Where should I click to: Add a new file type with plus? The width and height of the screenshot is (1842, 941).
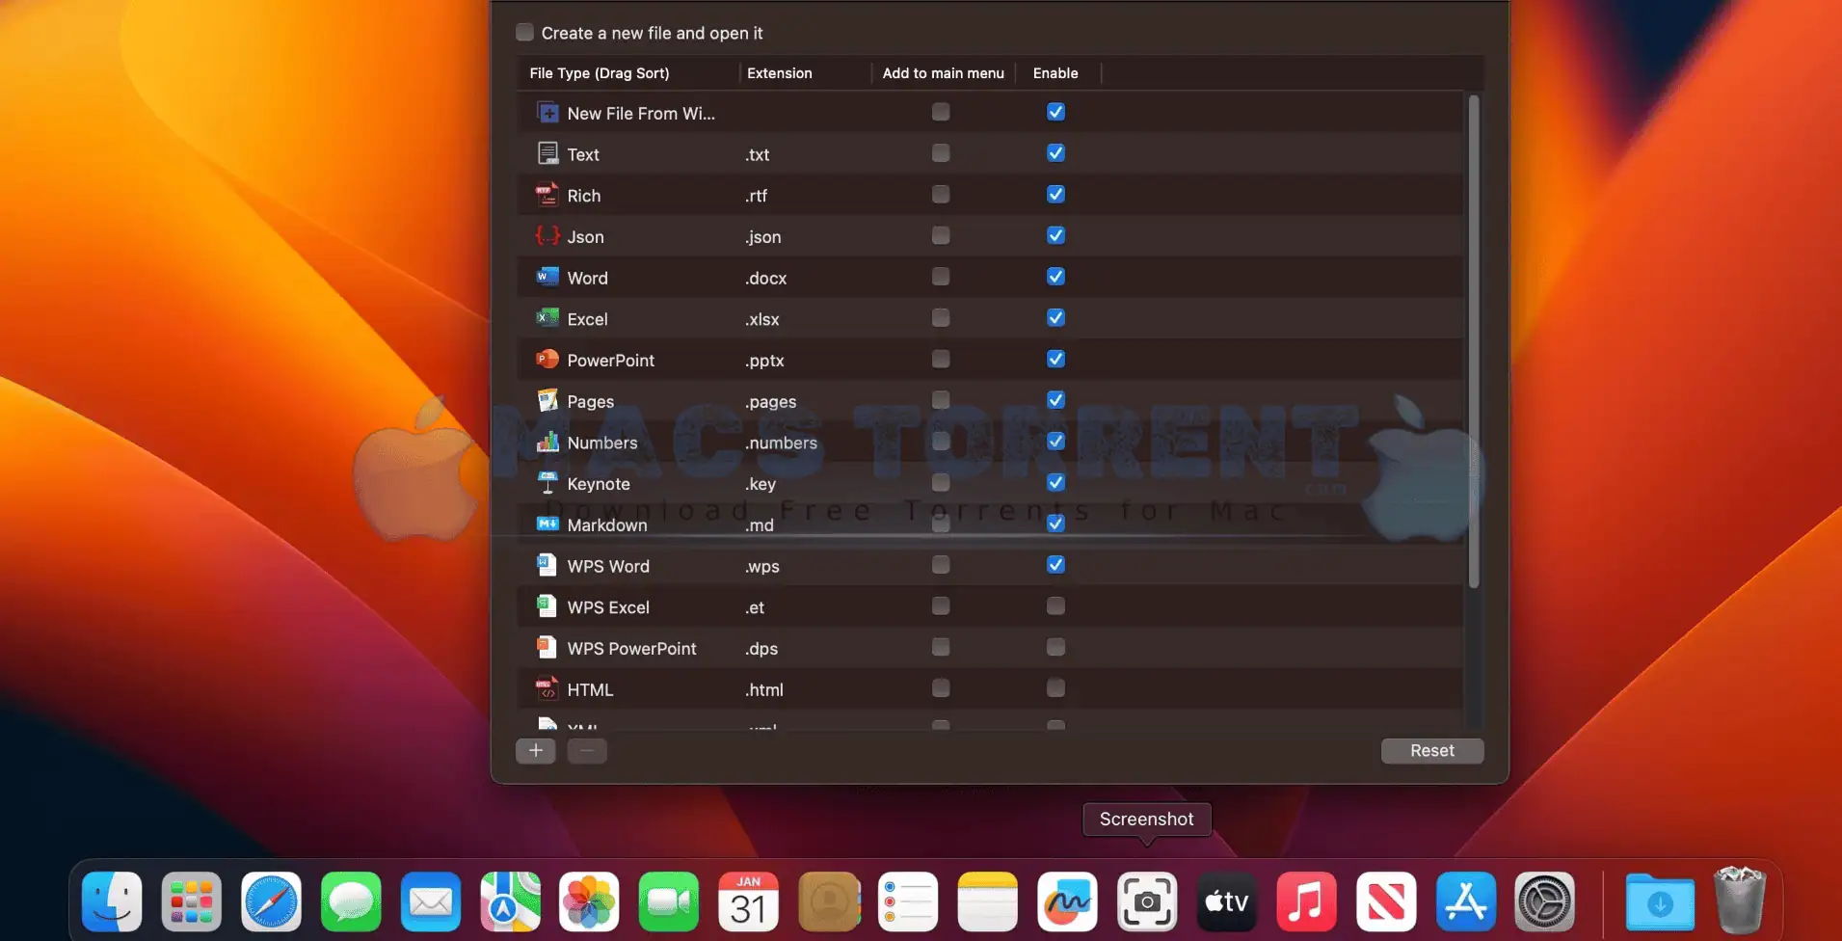coord(536,751)
